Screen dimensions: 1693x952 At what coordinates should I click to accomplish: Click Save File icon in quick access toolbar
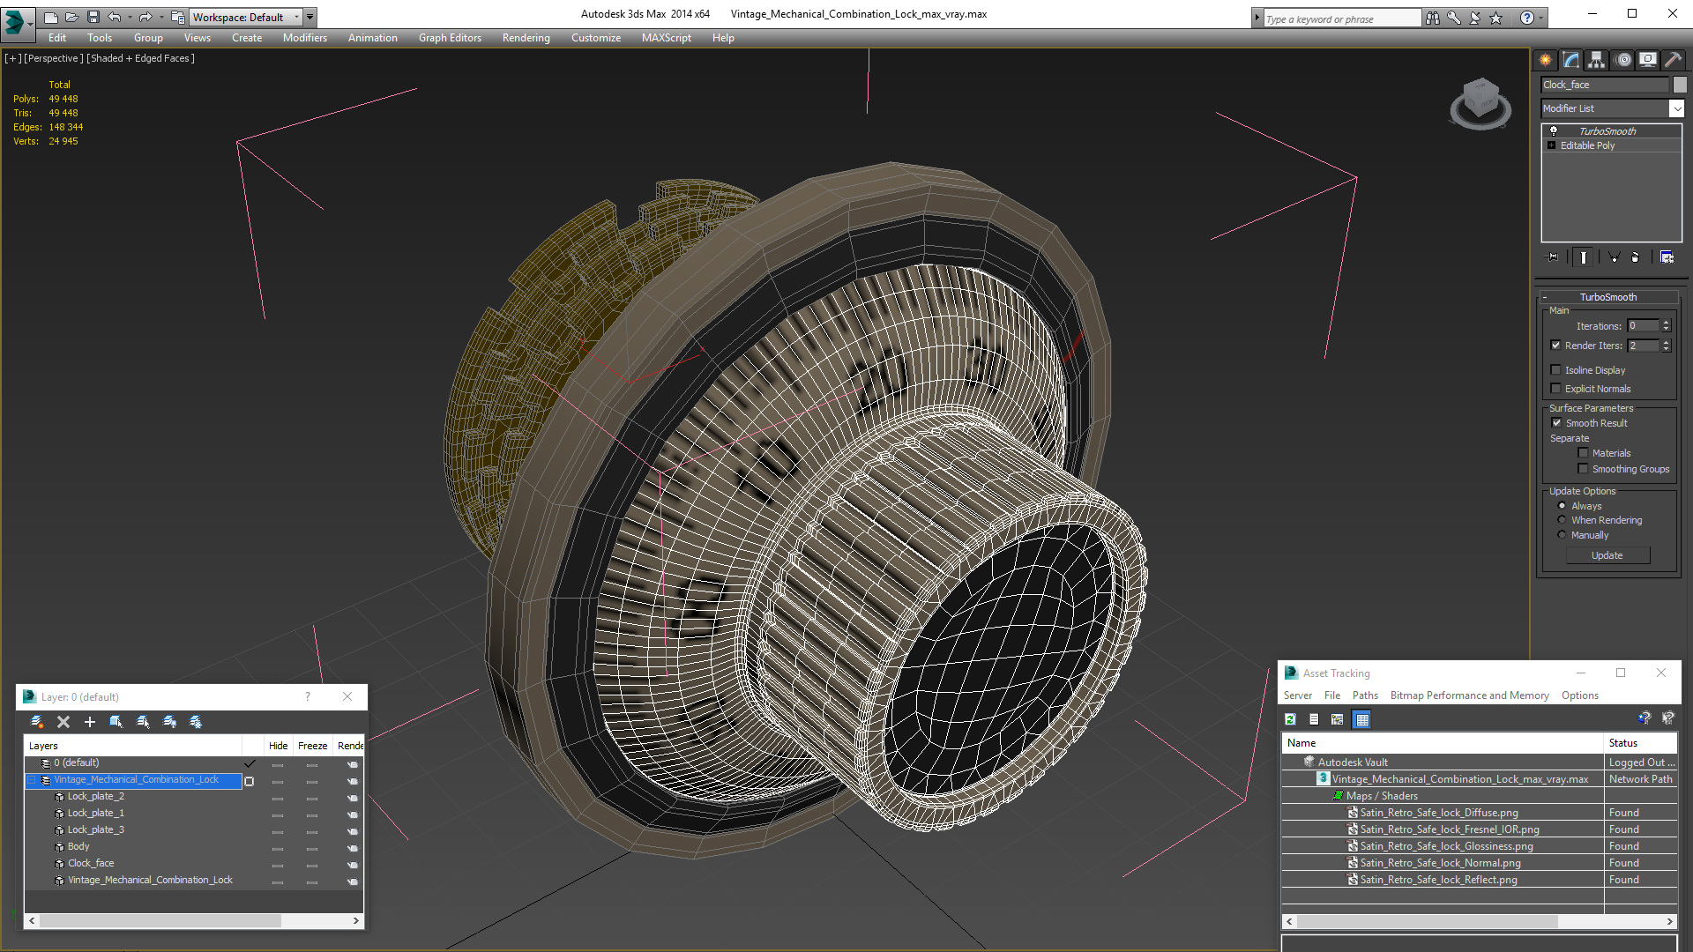[x=93, y=17]
